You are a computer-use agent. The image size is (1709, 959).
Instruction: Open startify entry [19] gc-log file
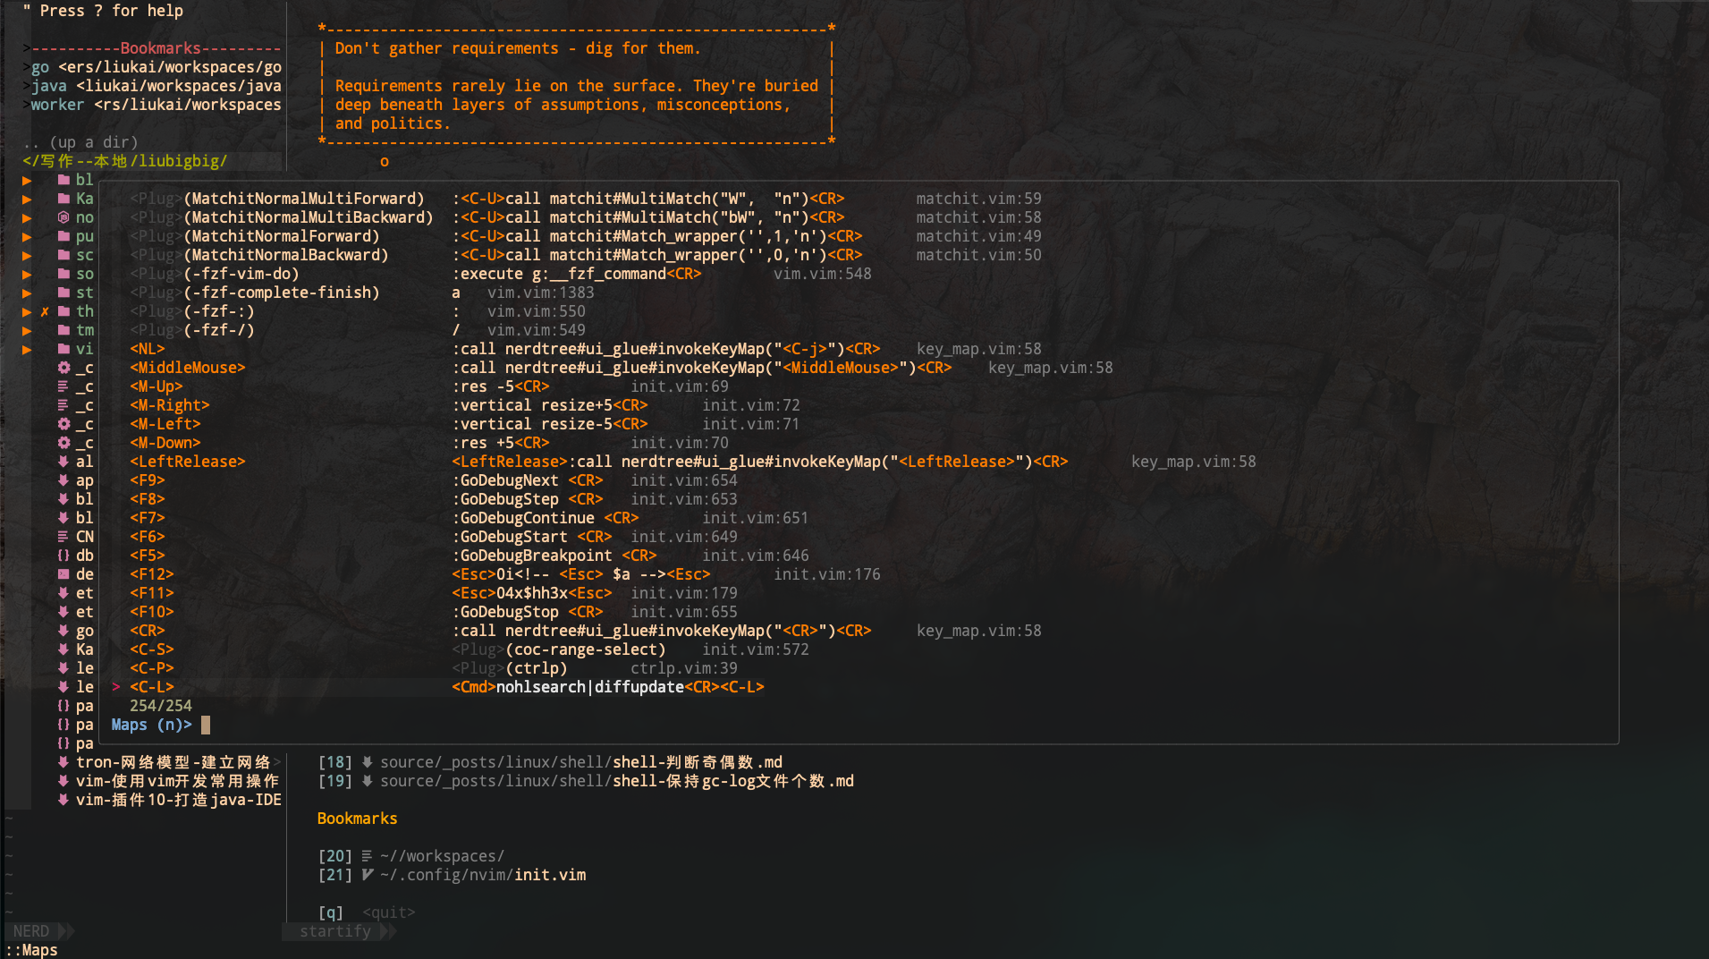[x=586, y=781]
